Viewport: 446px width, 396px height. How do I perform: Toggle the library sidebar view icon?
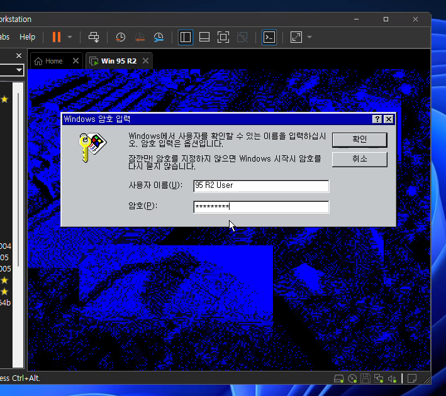186,37
